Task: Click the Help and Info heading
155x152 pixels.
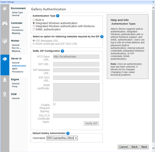Action: pyautogui.click(x=120, y=20)
